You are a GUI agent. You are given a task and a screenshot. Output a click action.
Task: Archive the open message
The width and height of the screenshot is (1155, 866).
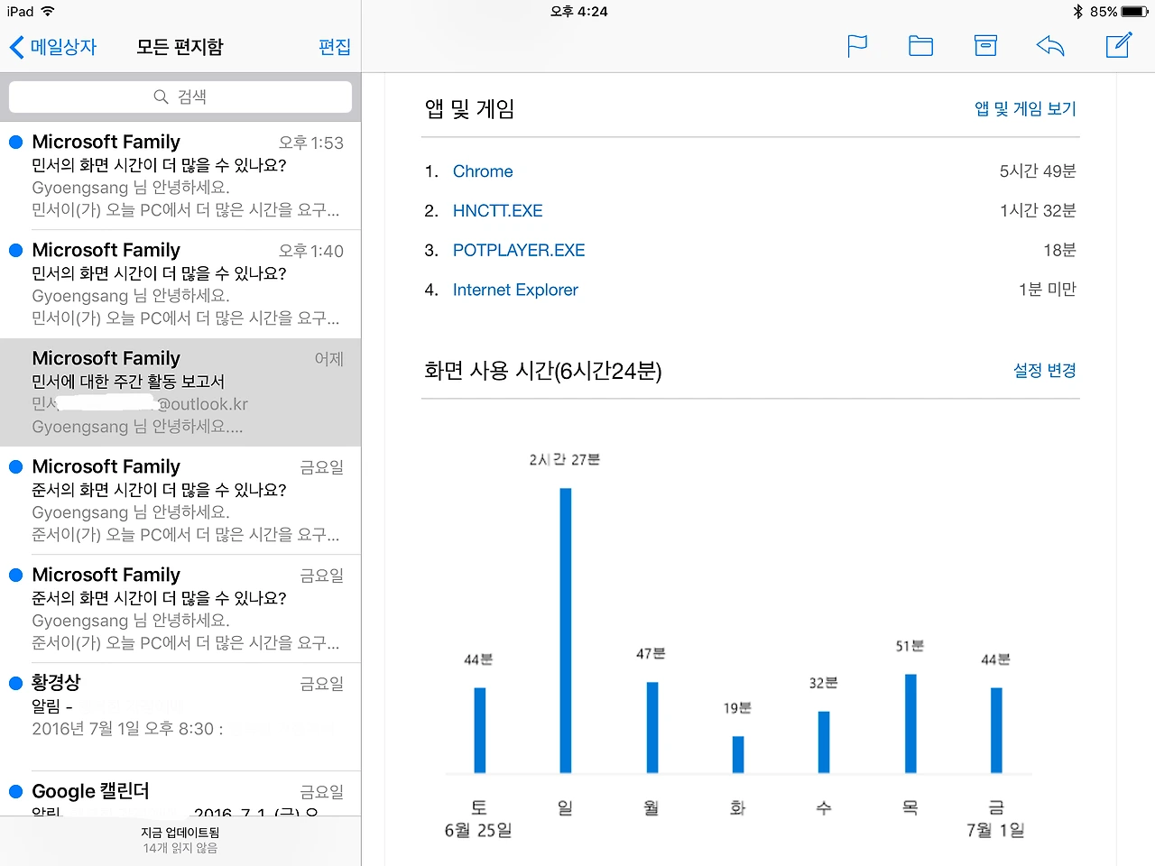pyautogui.click(x=985, y=45)
